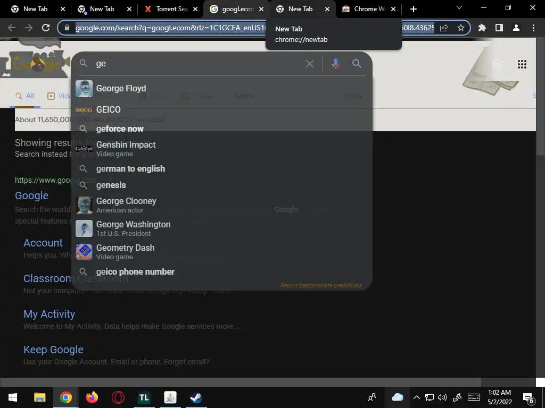545x408 pixels.
Task: Show hidden system tray icons
Action: click(x=416, y=397)
